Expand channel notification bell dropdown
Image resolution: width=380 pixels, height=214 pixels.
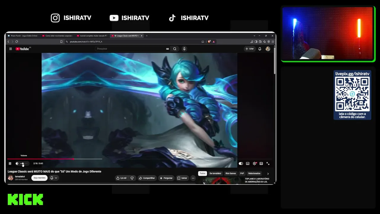[x=54, y=178]
